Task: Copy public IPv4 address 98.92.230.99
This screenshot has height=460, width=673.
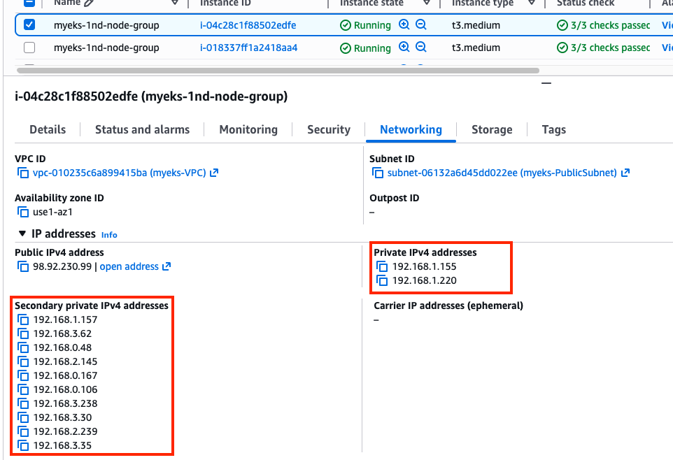Action: 23,266
